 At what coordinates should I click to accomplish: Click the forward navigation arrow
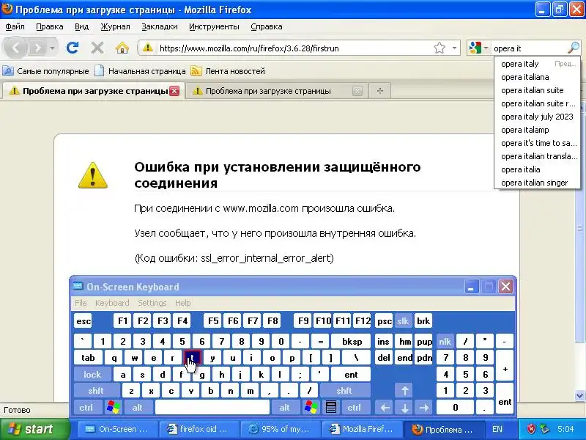37,48
